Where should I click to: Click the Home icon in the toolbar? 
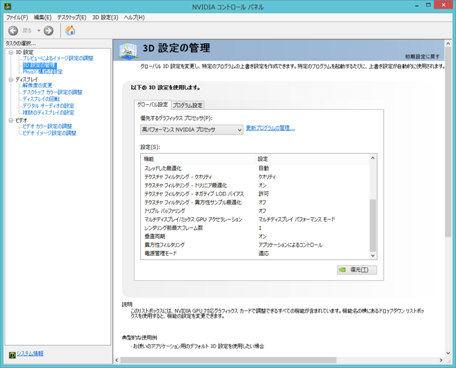click(x=70, y=30)
